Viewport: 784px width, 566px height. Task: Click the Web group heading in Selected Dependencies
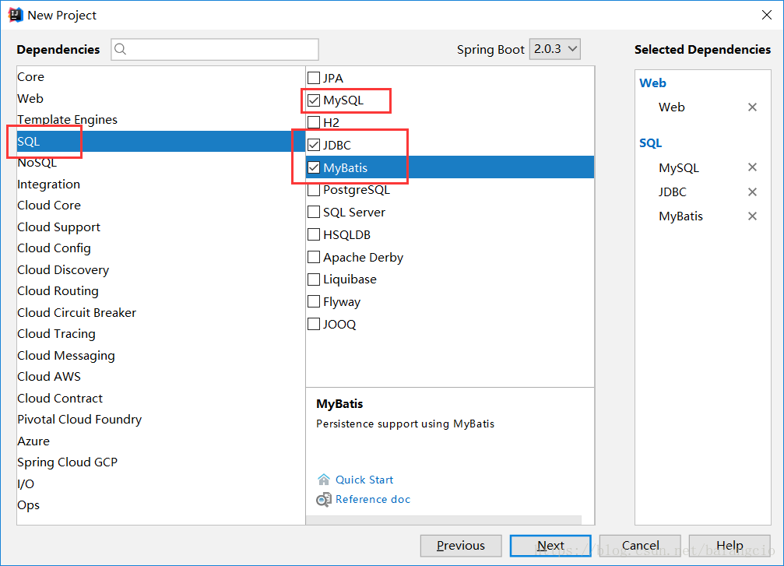tap(652, 83)
